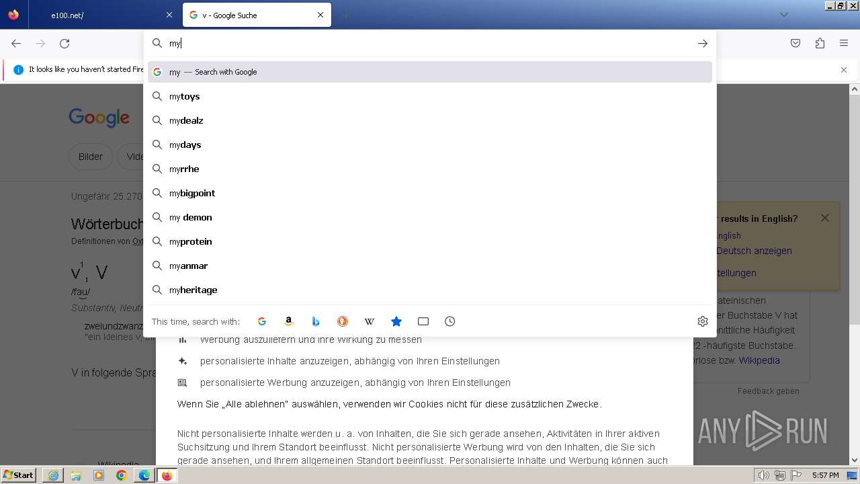860x484 pixels.
Task: Open Edge from taskbar
Action: [x=144, y=475]
